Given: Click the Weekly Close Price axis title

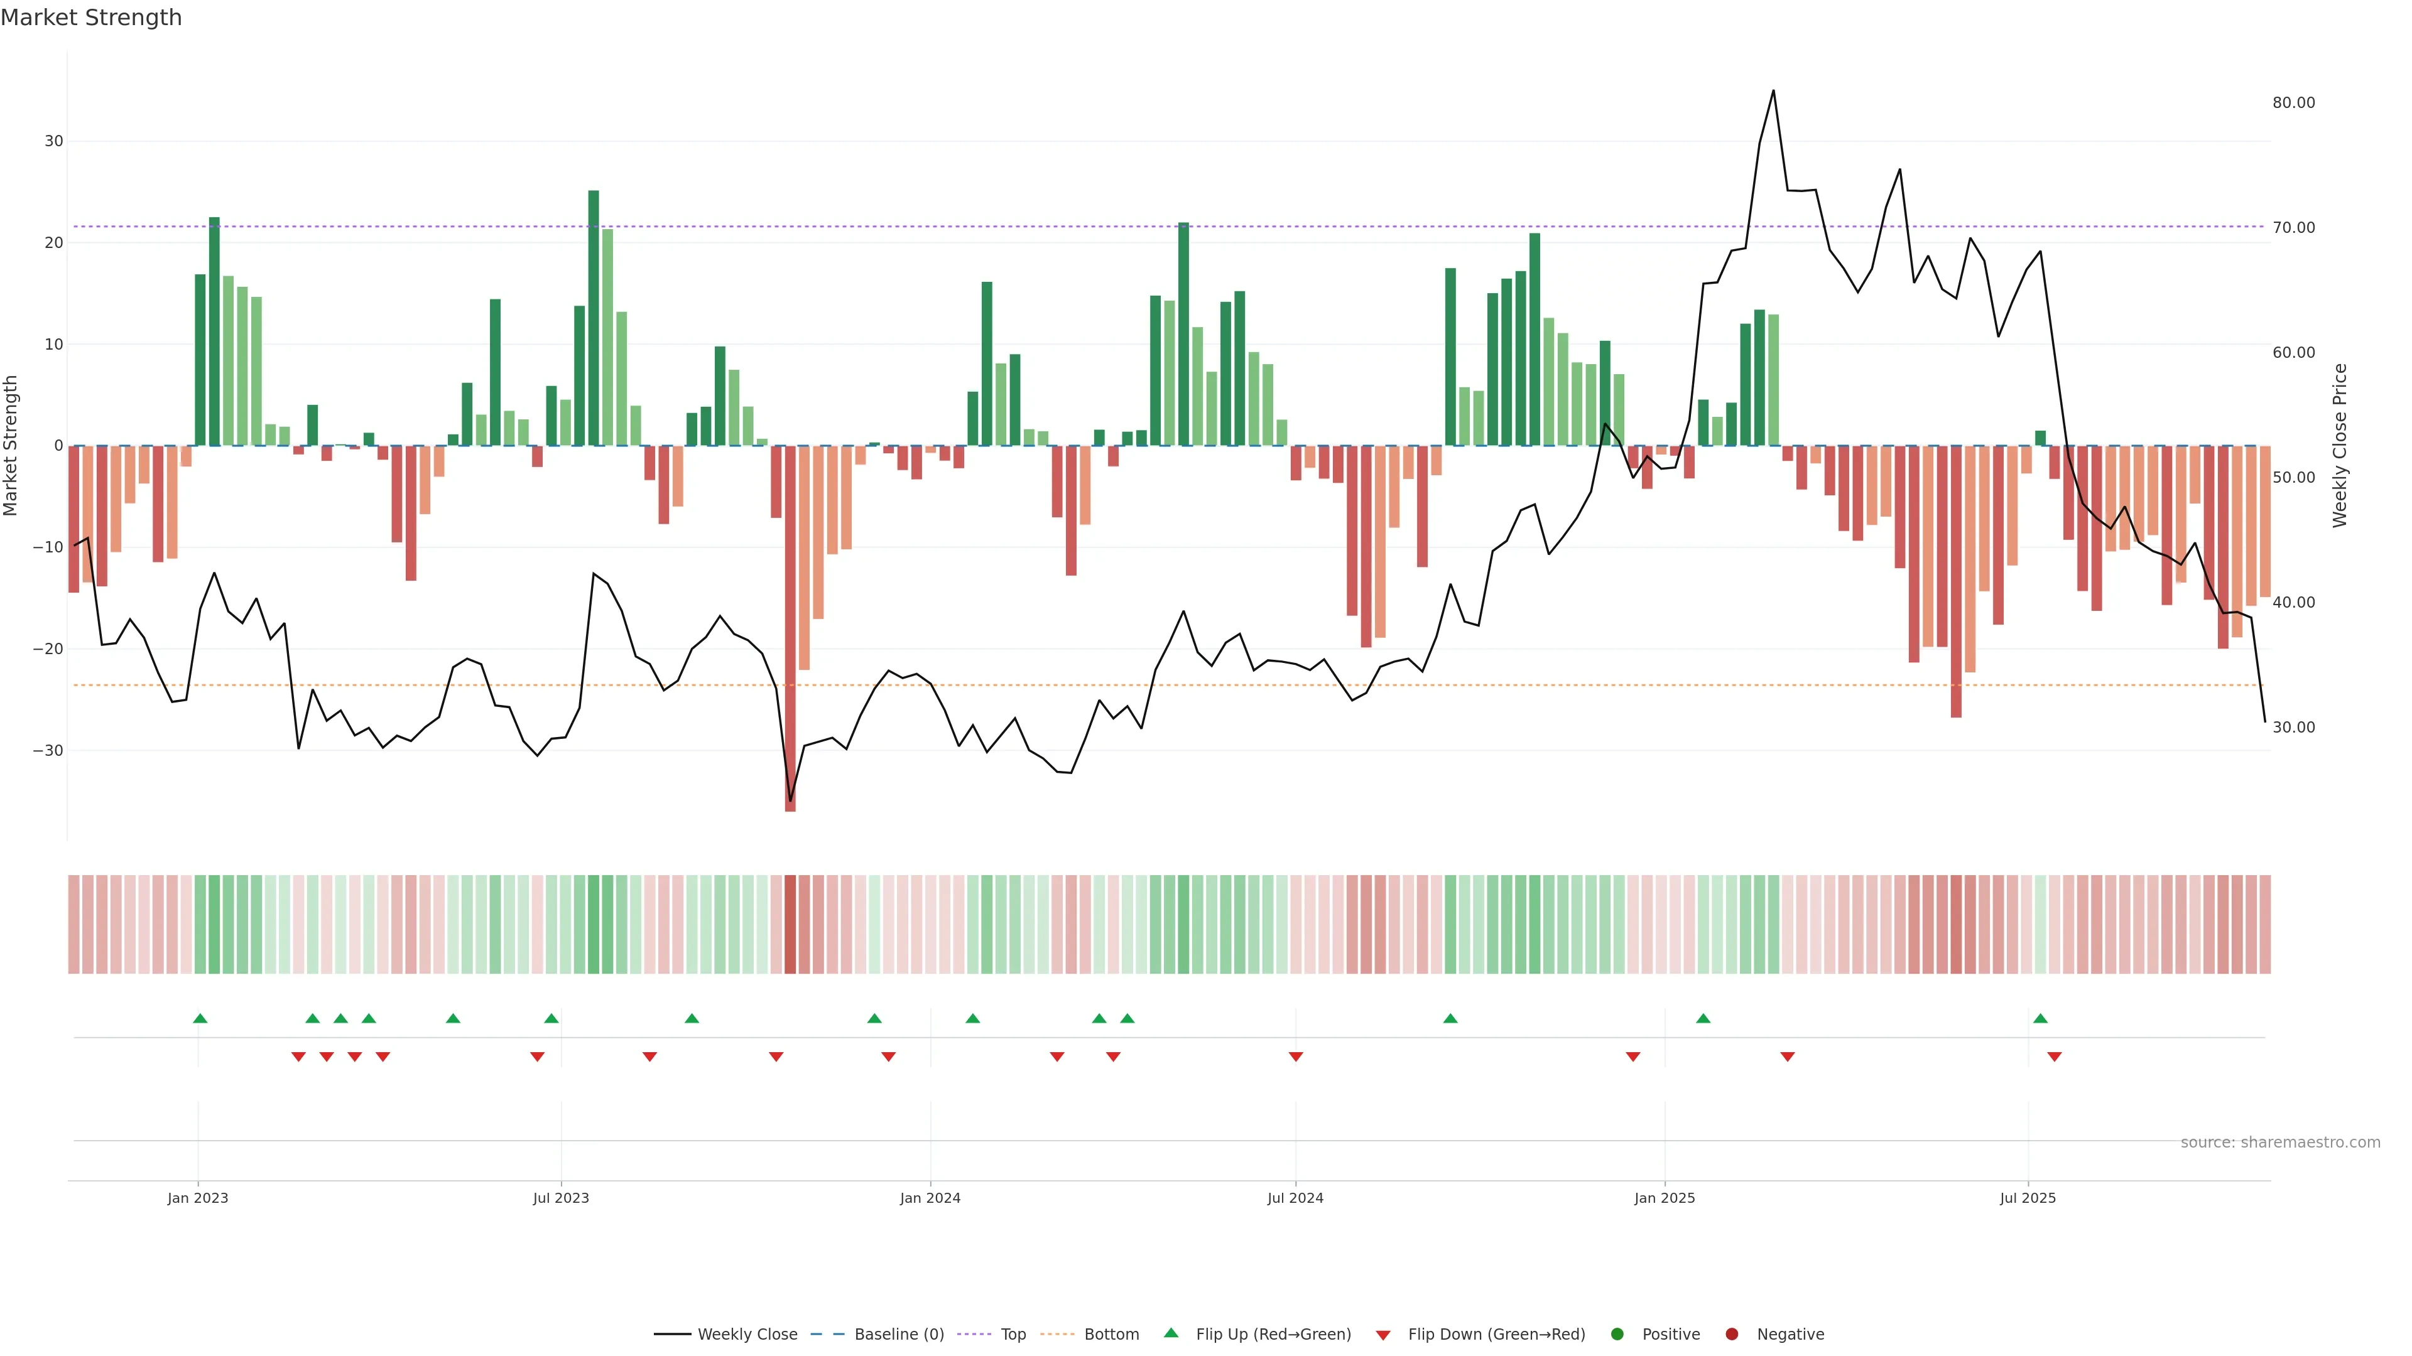Looking at the screenshot, I should coord(2340,446).
